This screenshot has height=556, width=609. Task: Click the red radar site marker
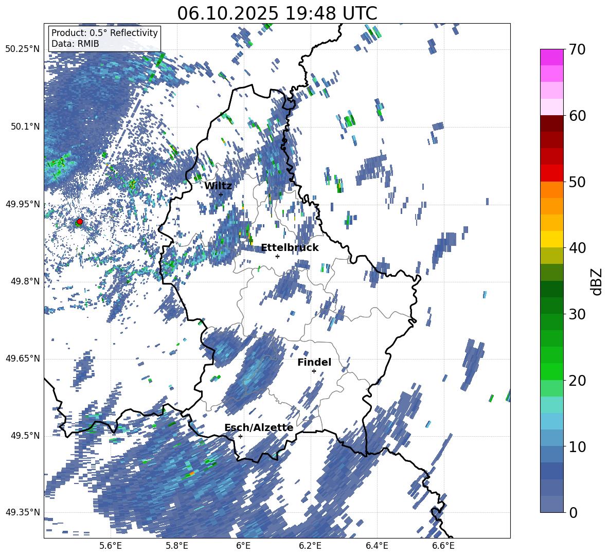click(x=79, y=222)
